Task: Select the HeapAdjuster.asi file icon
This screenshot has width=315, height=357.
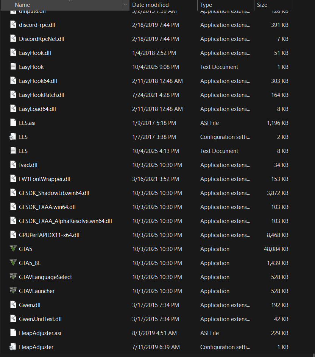Action: pyautogui.click(x=13, y=333)
